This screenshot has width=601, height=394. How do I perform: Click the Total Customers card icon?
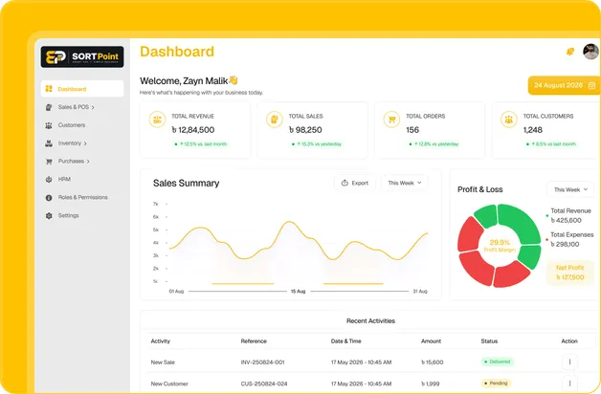click(508, 120)
